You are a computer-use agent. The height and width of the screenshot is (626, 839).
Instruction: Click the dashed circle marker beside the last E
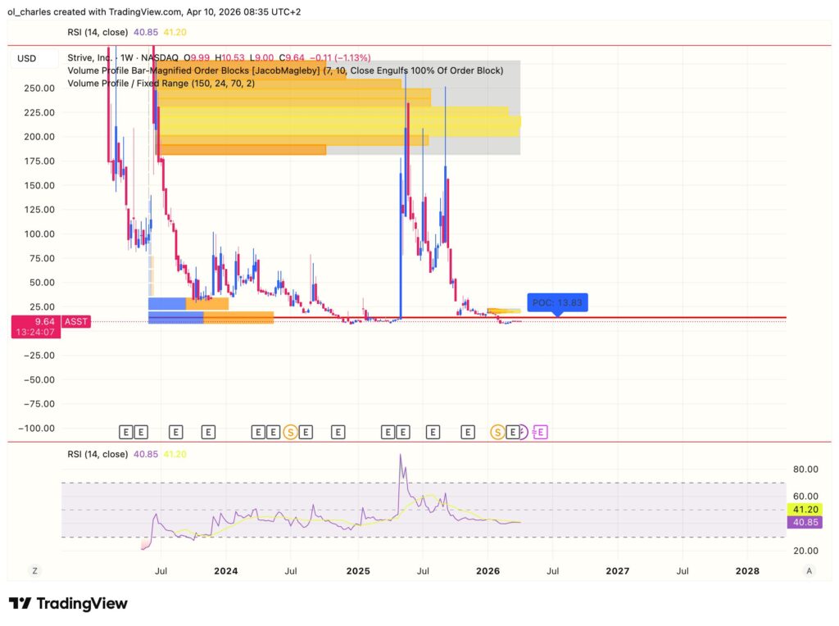tap(524, 432)
